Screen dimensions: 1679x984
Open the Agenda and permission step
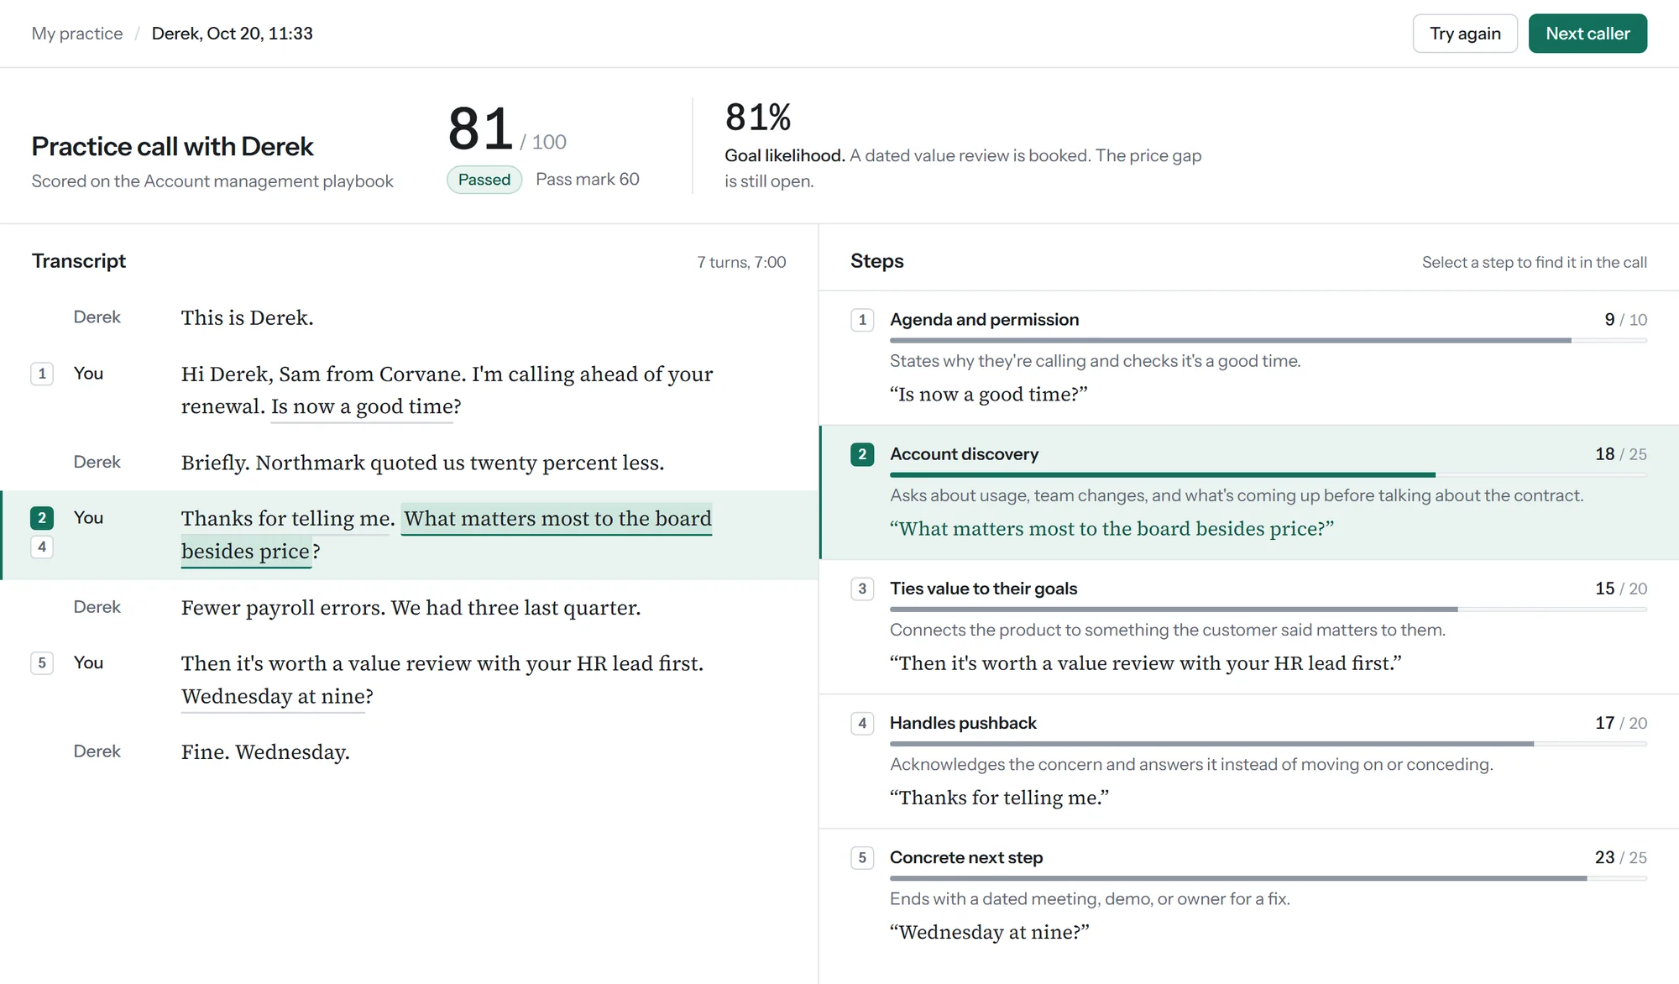[x=1249, y=358]
